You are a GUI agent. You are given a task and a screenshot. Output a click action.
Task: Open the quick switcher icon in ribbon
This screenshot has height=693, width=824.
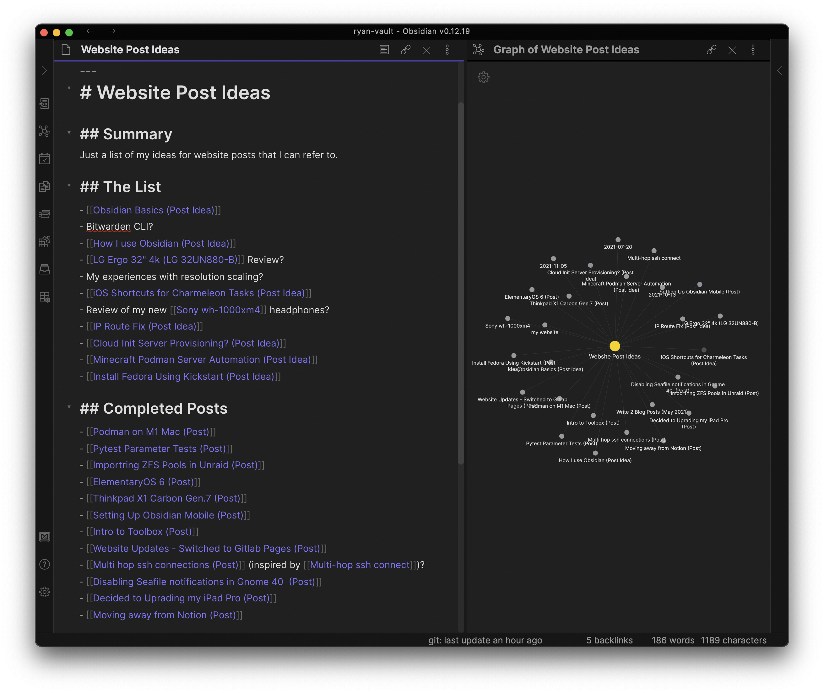44,104
